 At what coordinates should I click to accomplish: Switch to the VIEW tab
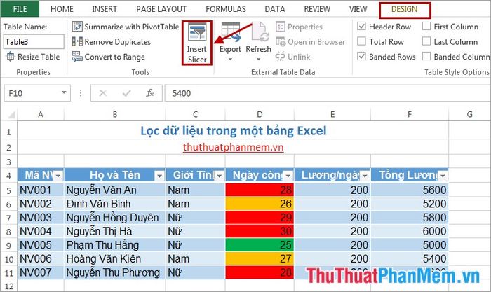tap(358, 9)
